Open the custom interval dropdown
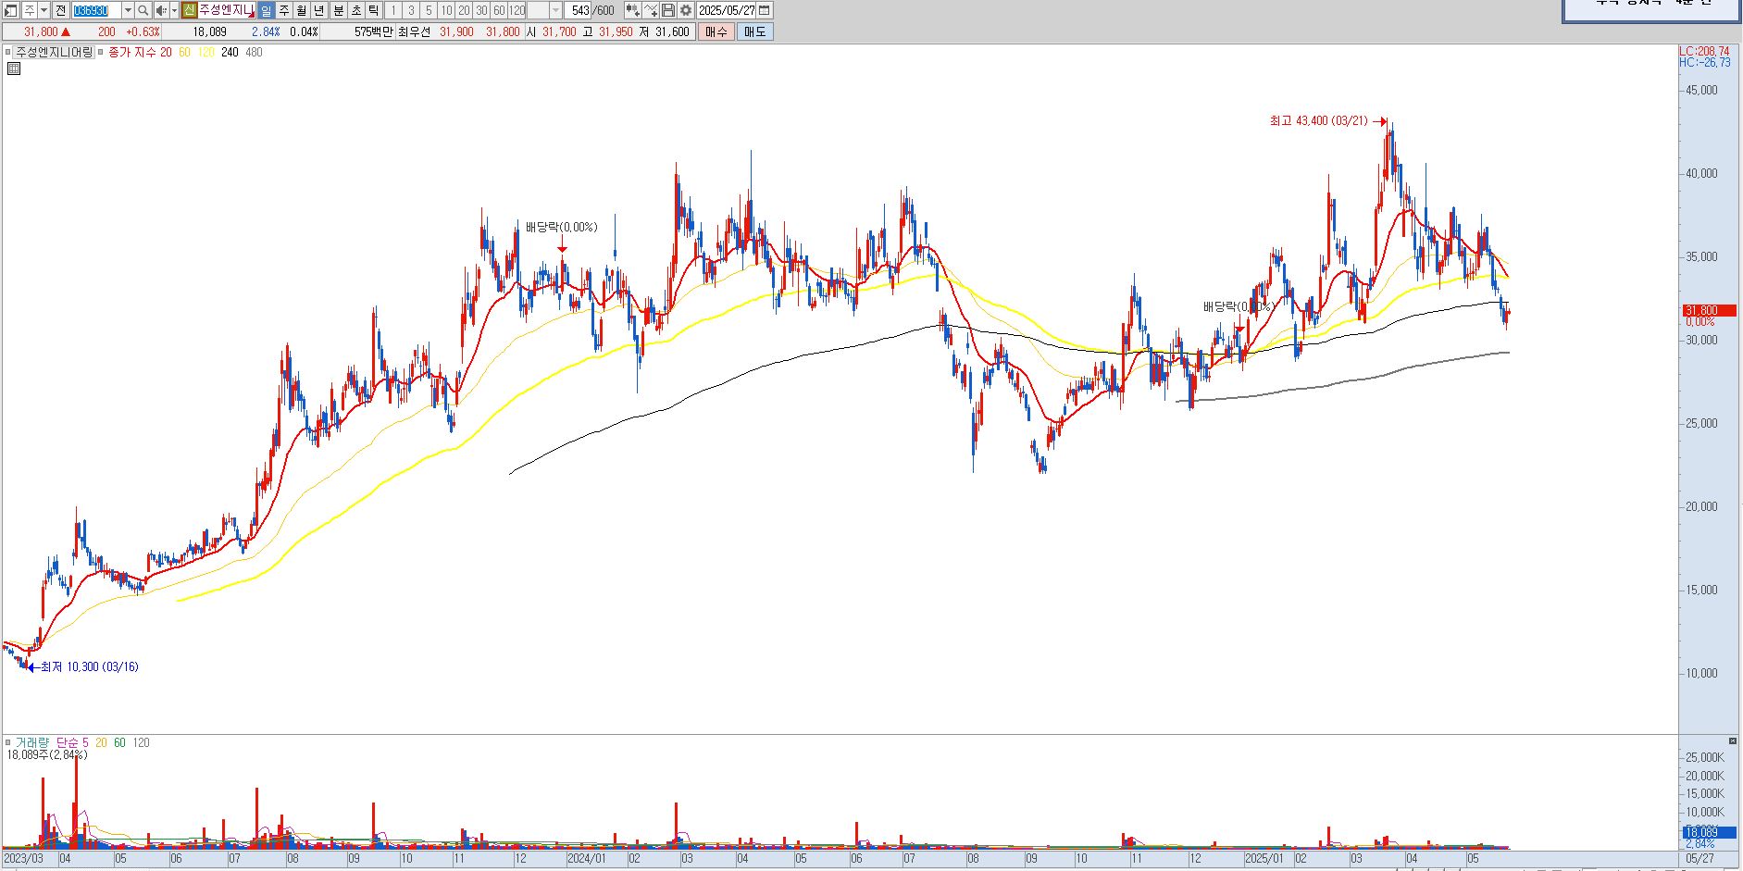The height and width of the screenshot is (871, 1743). (x=555, y=10)
